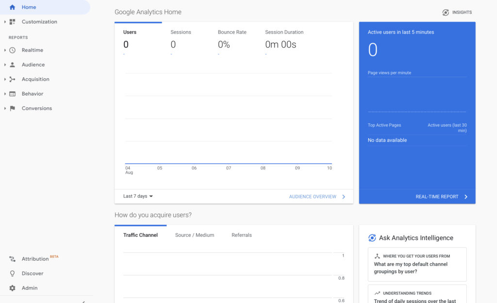Click the Home house icon
This screenshot has width=497, height=303.
12,7
